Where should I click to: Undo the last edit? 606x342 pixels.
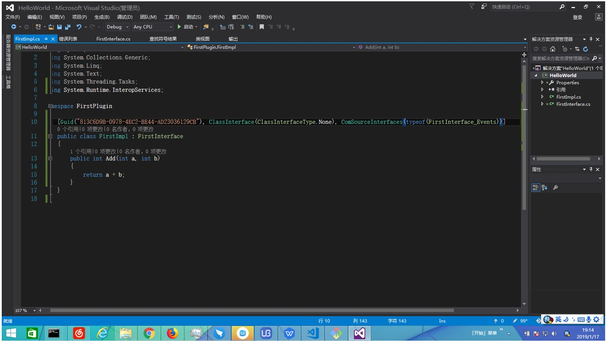click(79, 27)
